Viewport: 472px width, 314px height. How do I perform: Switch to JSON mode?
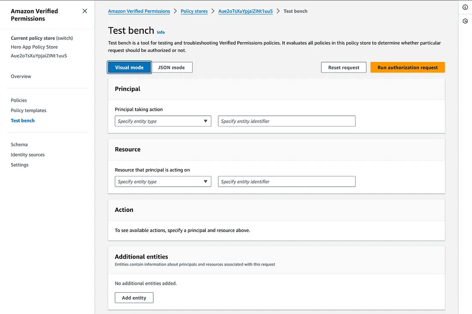click(171, 67)
